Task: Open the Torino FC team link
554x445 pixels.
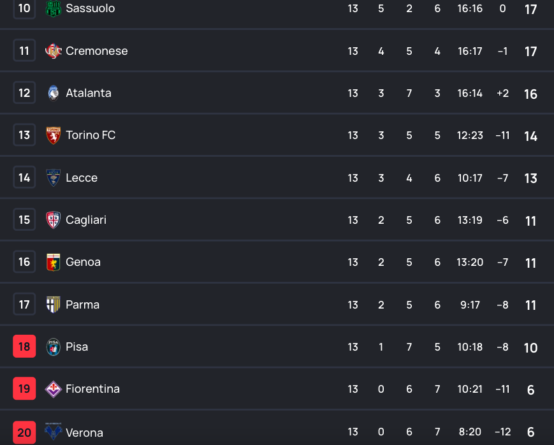Action: click(91, 135)
